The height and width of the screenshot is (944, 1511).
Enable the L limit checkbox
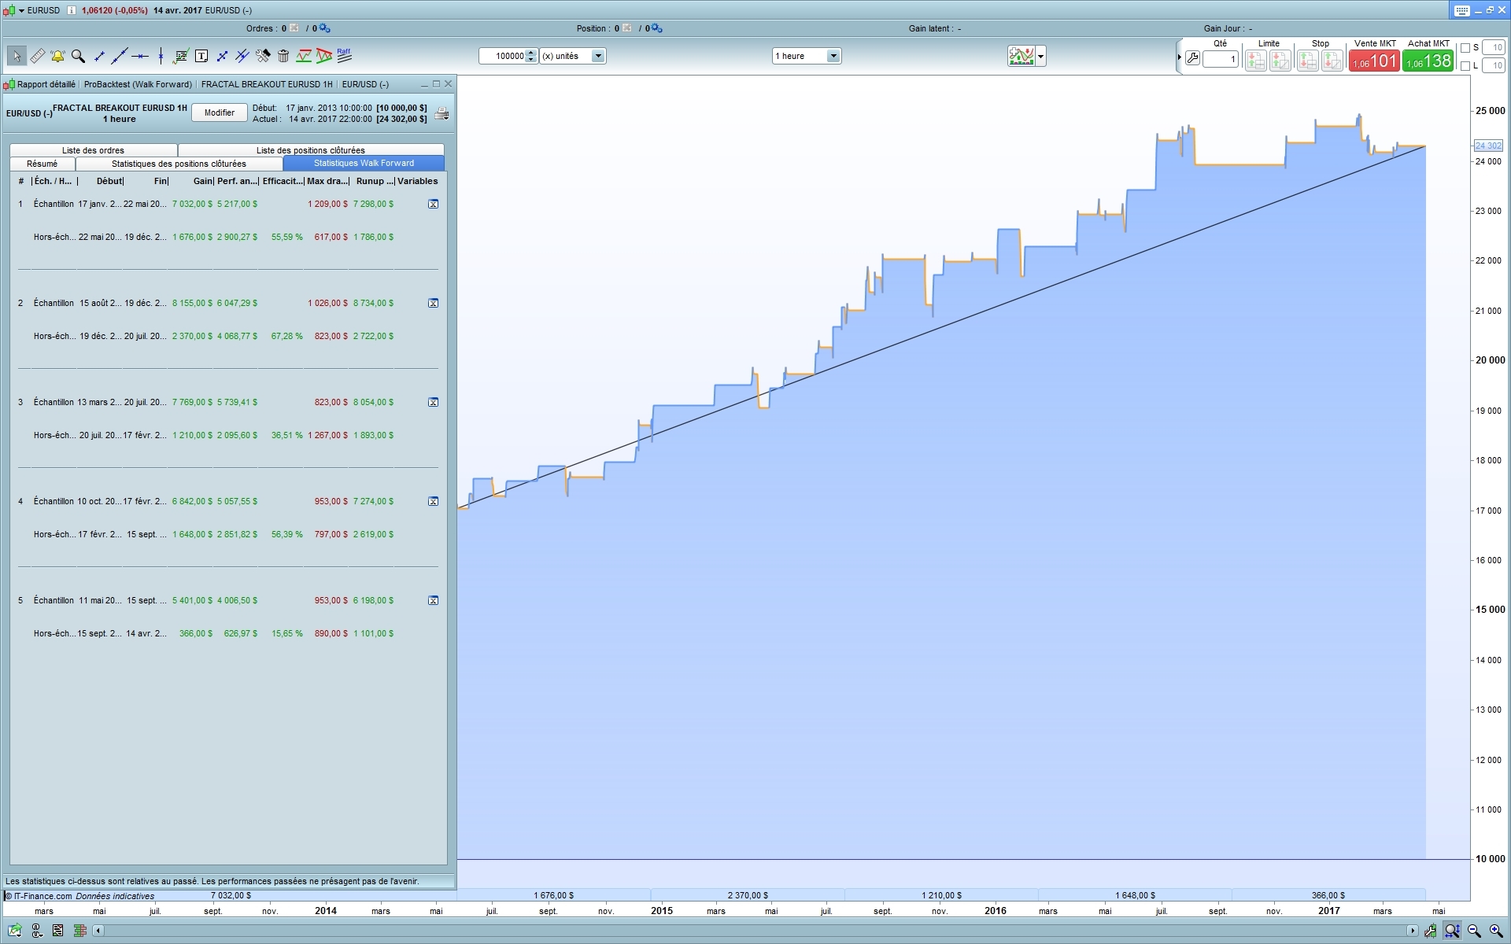pyautogui.click(x=1465, y=66)
